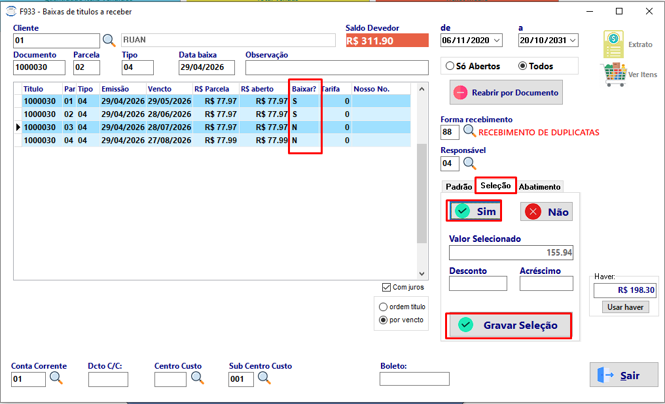Expand the 'a' end date dropdown
The height and width of the screenshot is (404, 665).
pos(573,41)
